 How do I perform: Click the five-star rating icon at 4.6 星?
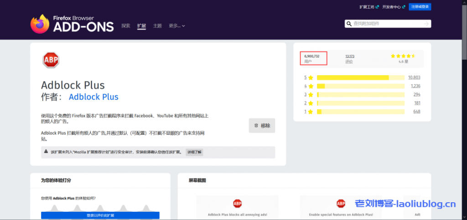[x=403, y=56]
